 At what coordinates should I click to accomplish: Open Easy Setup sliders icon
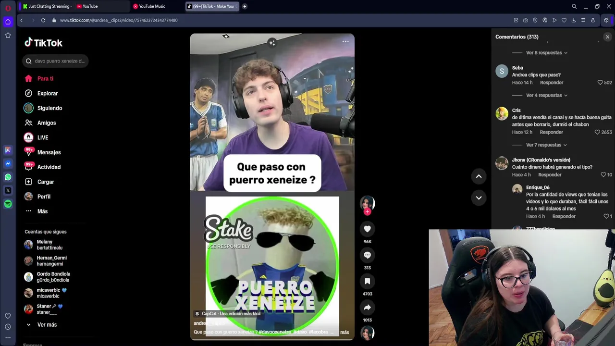(x=583, y=20)
